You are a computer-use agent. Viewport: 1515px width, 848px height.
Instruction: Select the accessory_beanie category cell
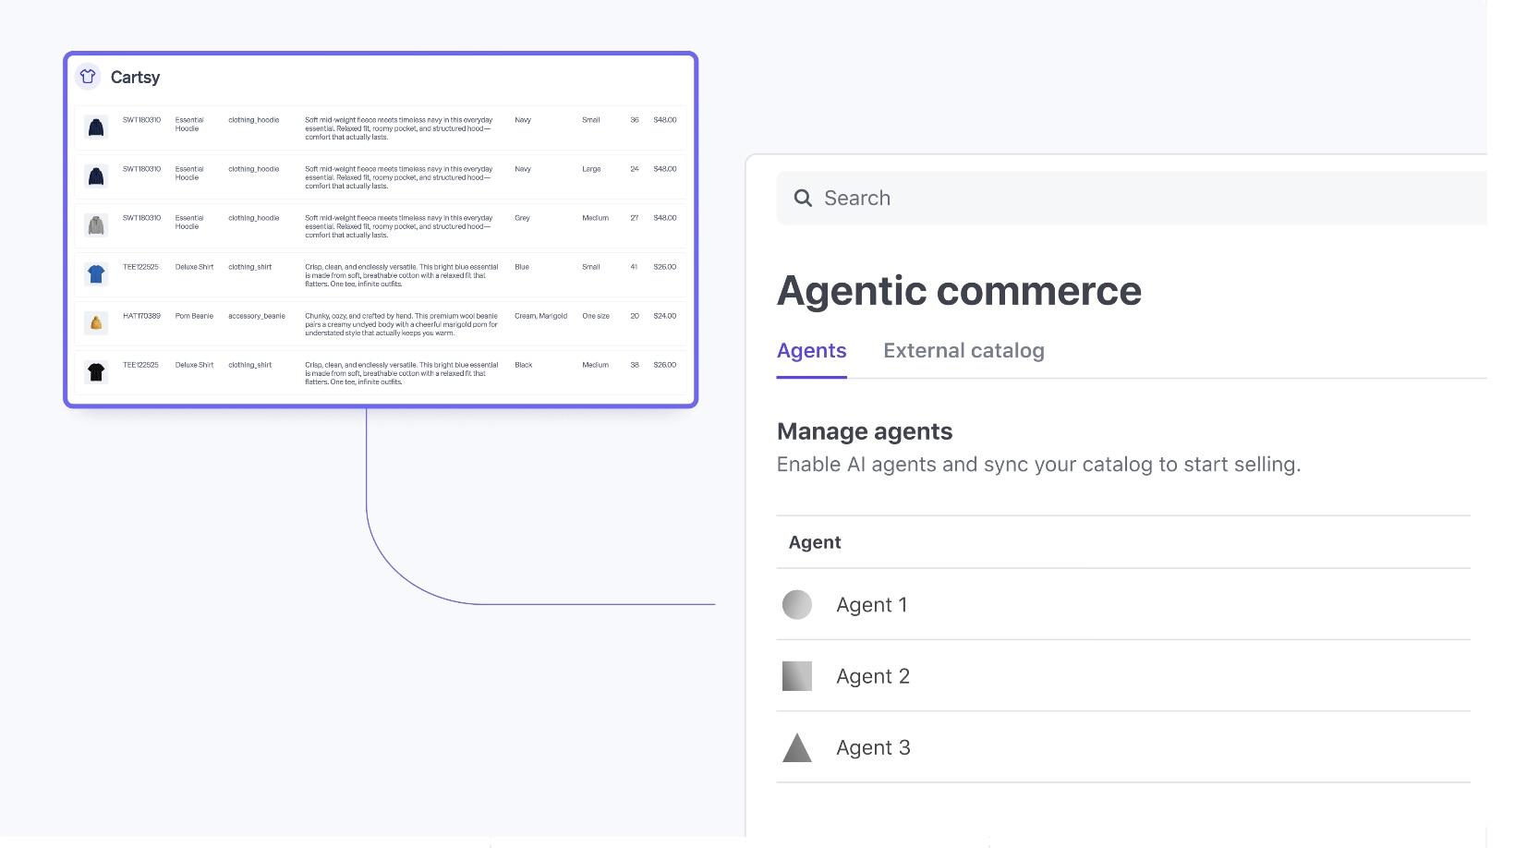[x=257, y=316]
